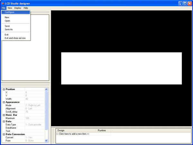
Task: Minimize the LCD Studio designer window
Action: [x=180, y=4]
